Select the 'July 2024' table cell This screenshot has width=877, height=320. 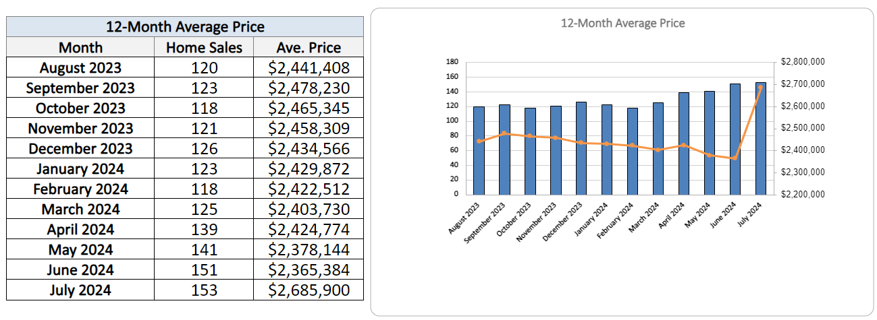80,290
